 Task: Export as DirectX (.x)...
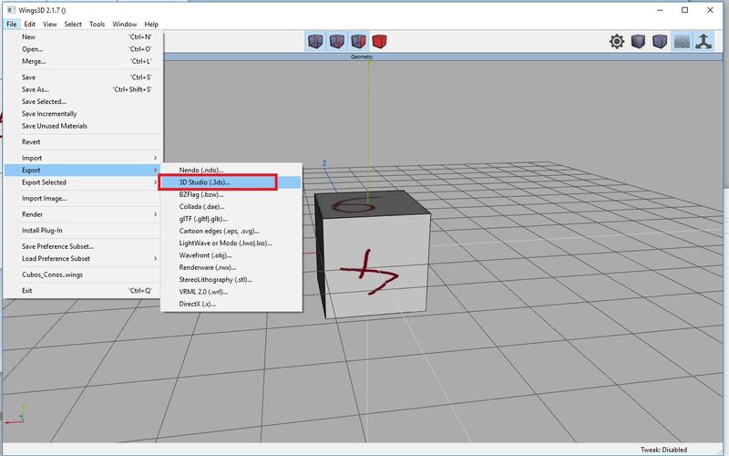[231, 304]
